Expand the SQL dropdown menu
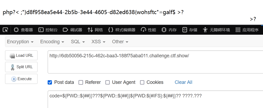 (x=78, y=42)
